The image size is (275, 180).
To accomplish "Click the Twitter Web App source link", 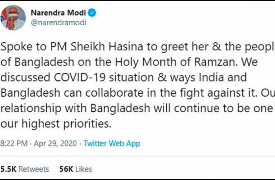I will [x=112, y=144].
